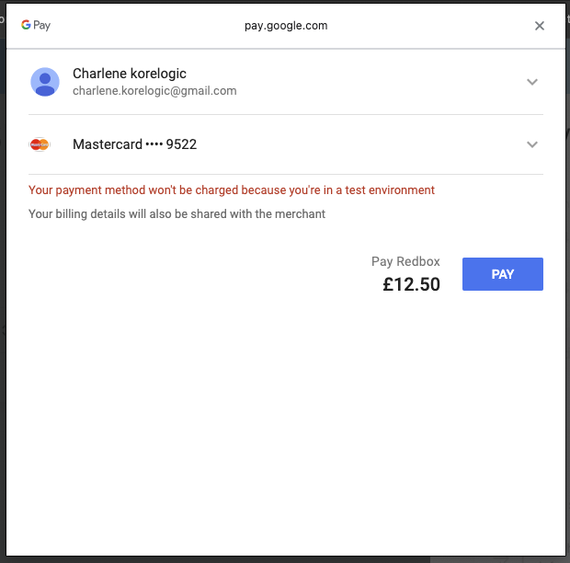
Task: Click the billing details sharing notice
Action: click(x=177, y=214)
